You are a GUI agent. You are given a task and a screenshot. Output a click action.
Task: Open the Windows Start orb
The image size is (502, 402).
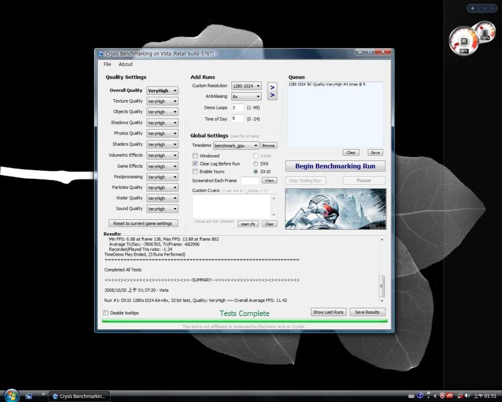coord(11,395)
